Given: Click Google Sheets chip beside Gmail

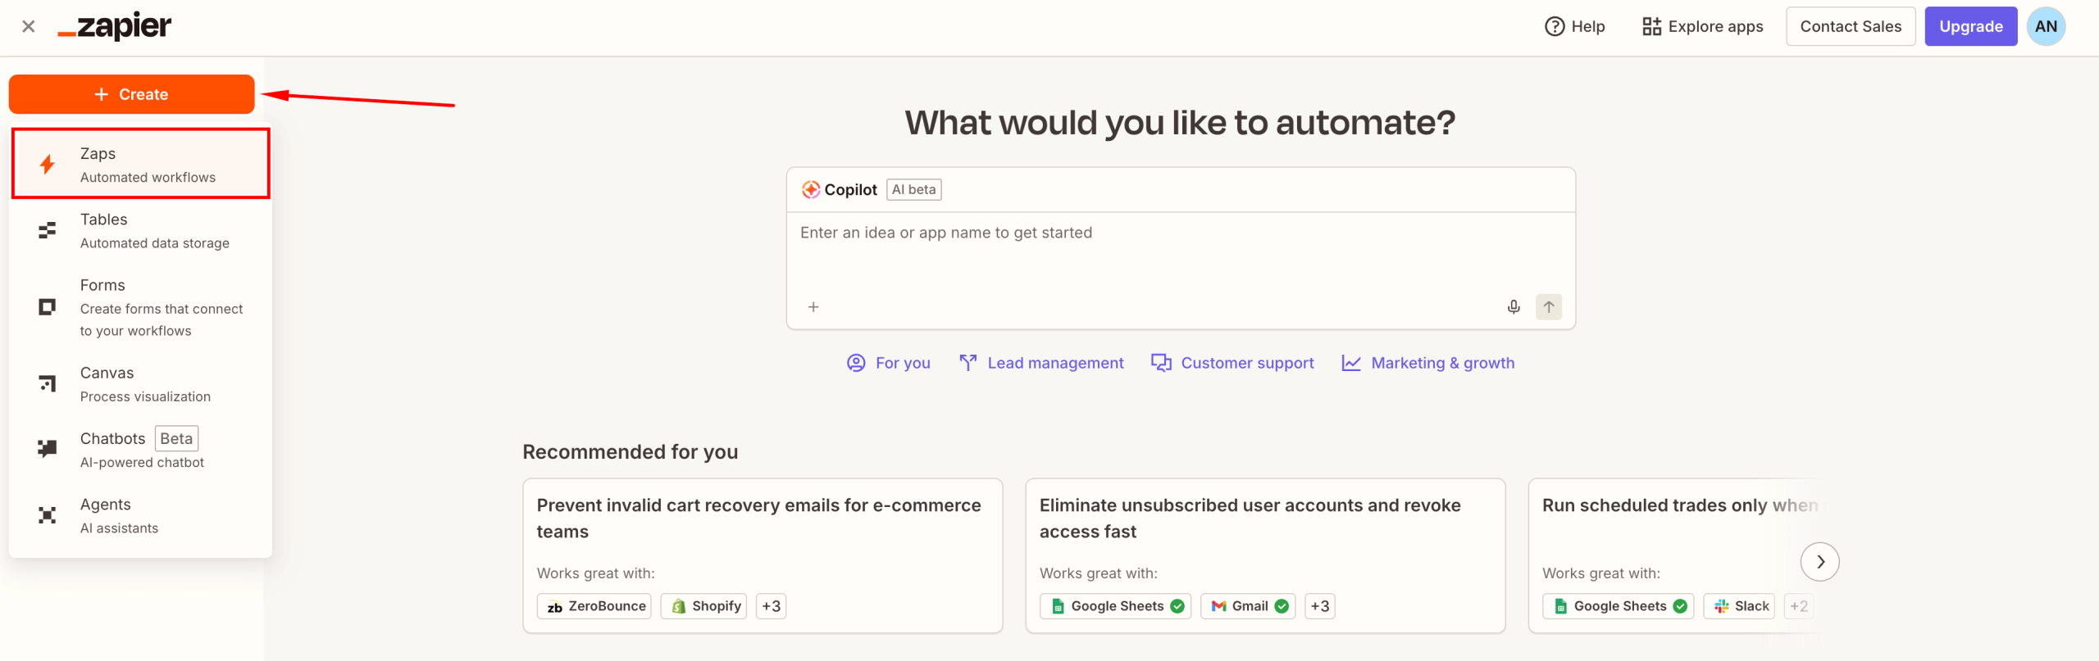Looking at the screenshot, I should (1115, 606).
